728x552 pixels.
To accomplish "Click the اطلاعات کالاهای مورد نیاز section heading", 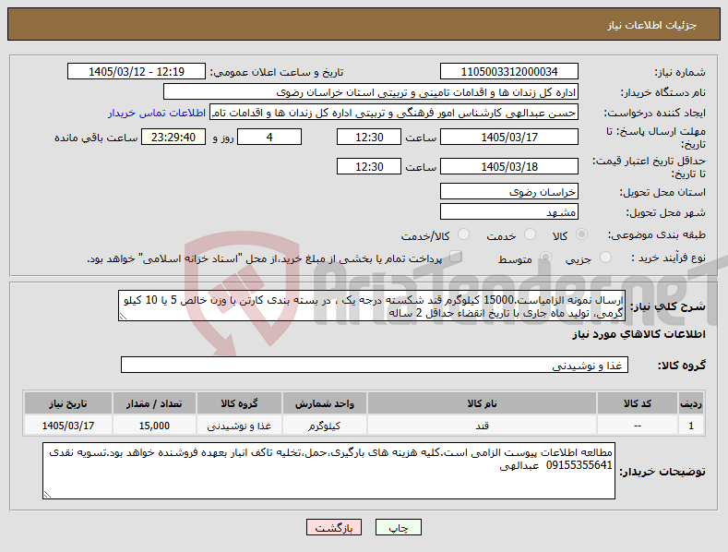I will pos(638,334).
